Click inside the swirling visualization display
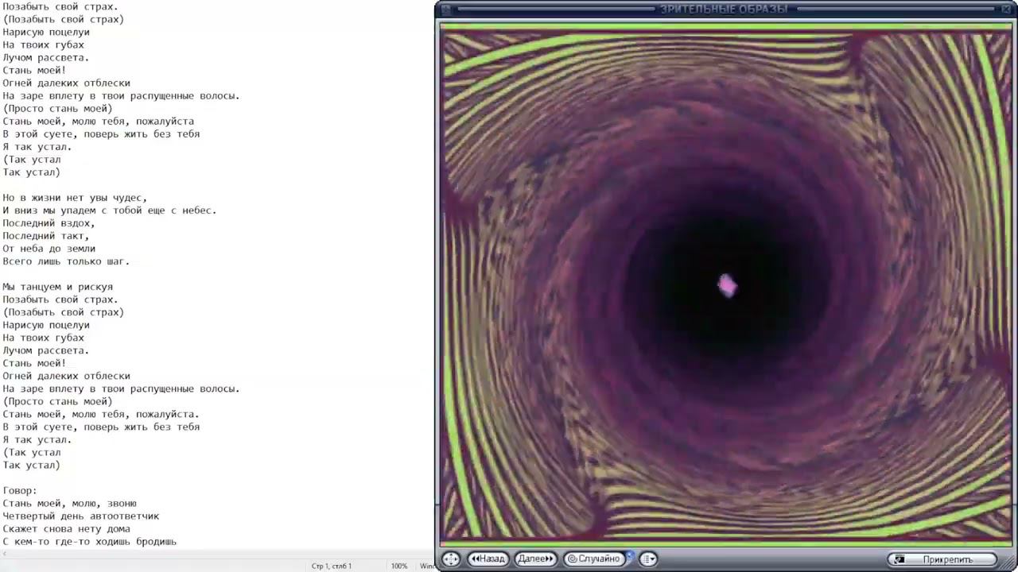The height and width of the screenshot is (572, 1018). click(x=726, y=285)
